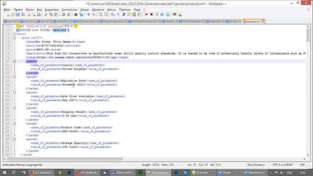Save the current file using the toolbar

click(x=18, y=15)
